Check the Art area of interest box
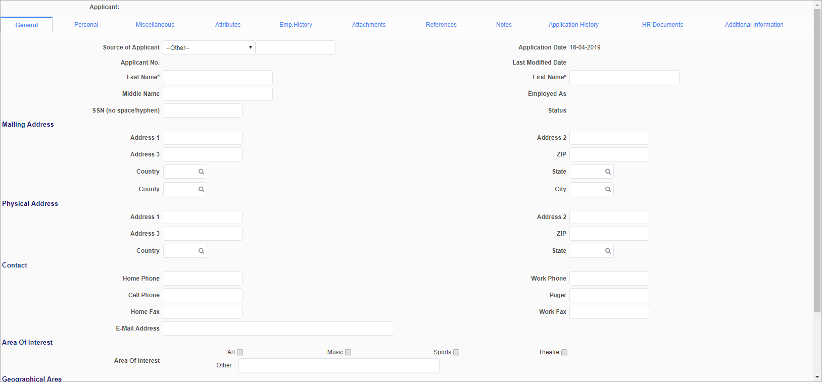822x382 pixels. pyautogui.click(x=240, y=352)
